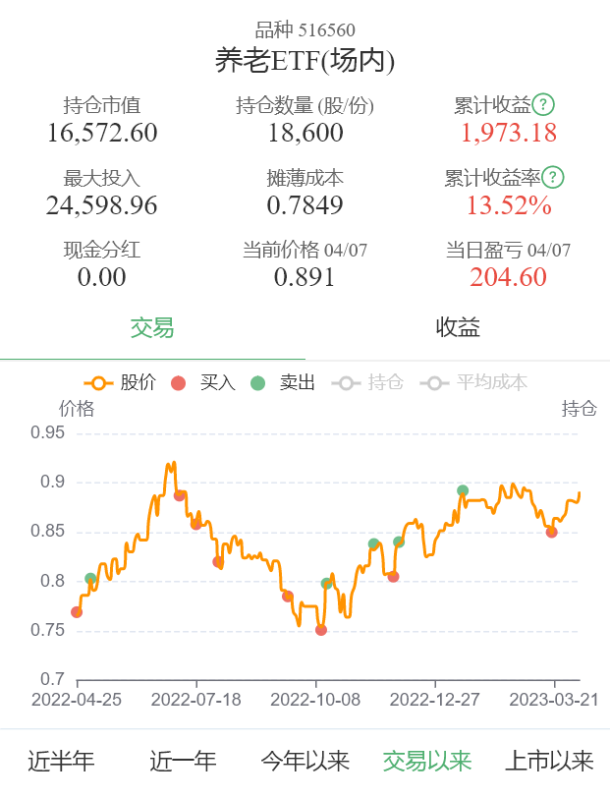Open help icon beside 累计收益率

pos(552,177)
